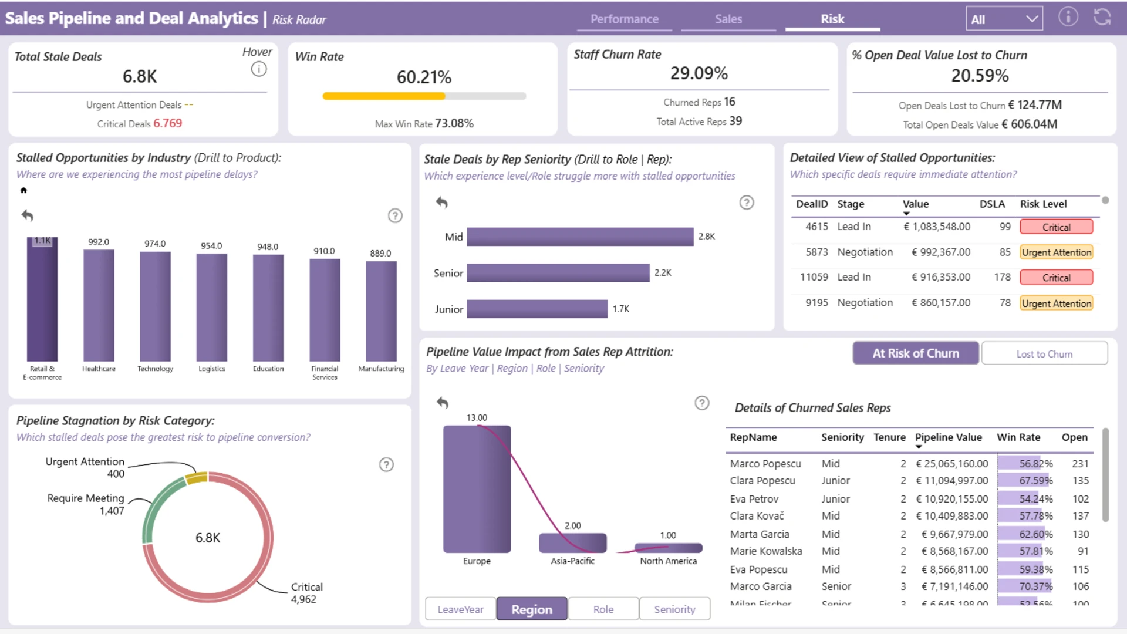Switch to the Performance tab

[x=624, y=19]
